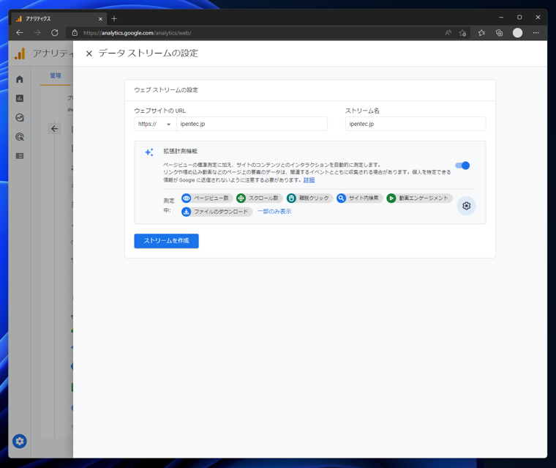Click the ウェブ ストリームの設定 heading
Viewport: 556px width, 468px height.
pos(166,90)
